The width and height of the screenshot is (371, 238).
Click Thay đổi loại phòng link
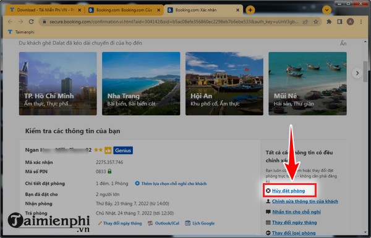click(x=294, y=233)
